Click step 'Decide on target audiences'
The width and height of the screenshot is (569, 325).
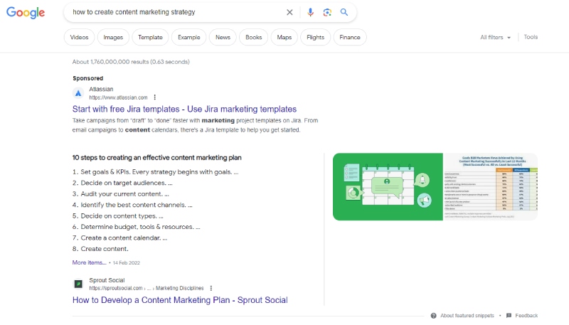(x=127, y=183)
